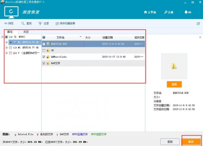Click the $RECYCLE.BIN folder icon
203x146 pixels.
(x=48, y=44)
